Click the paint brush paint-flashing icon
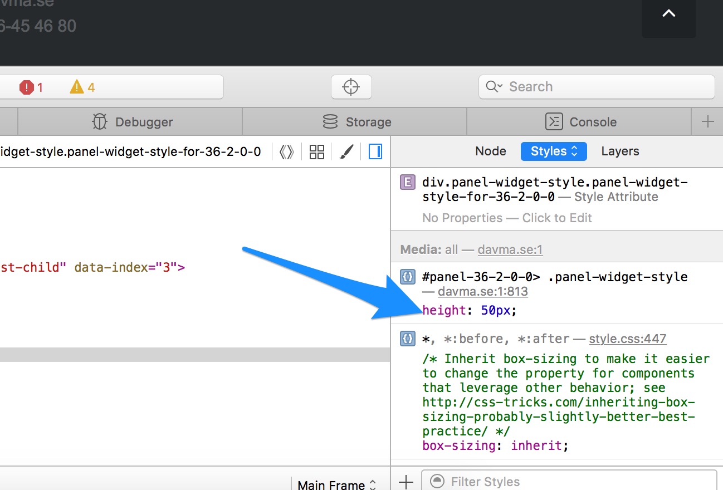This screenshot has height=490, width=723. tap(346, 151)
